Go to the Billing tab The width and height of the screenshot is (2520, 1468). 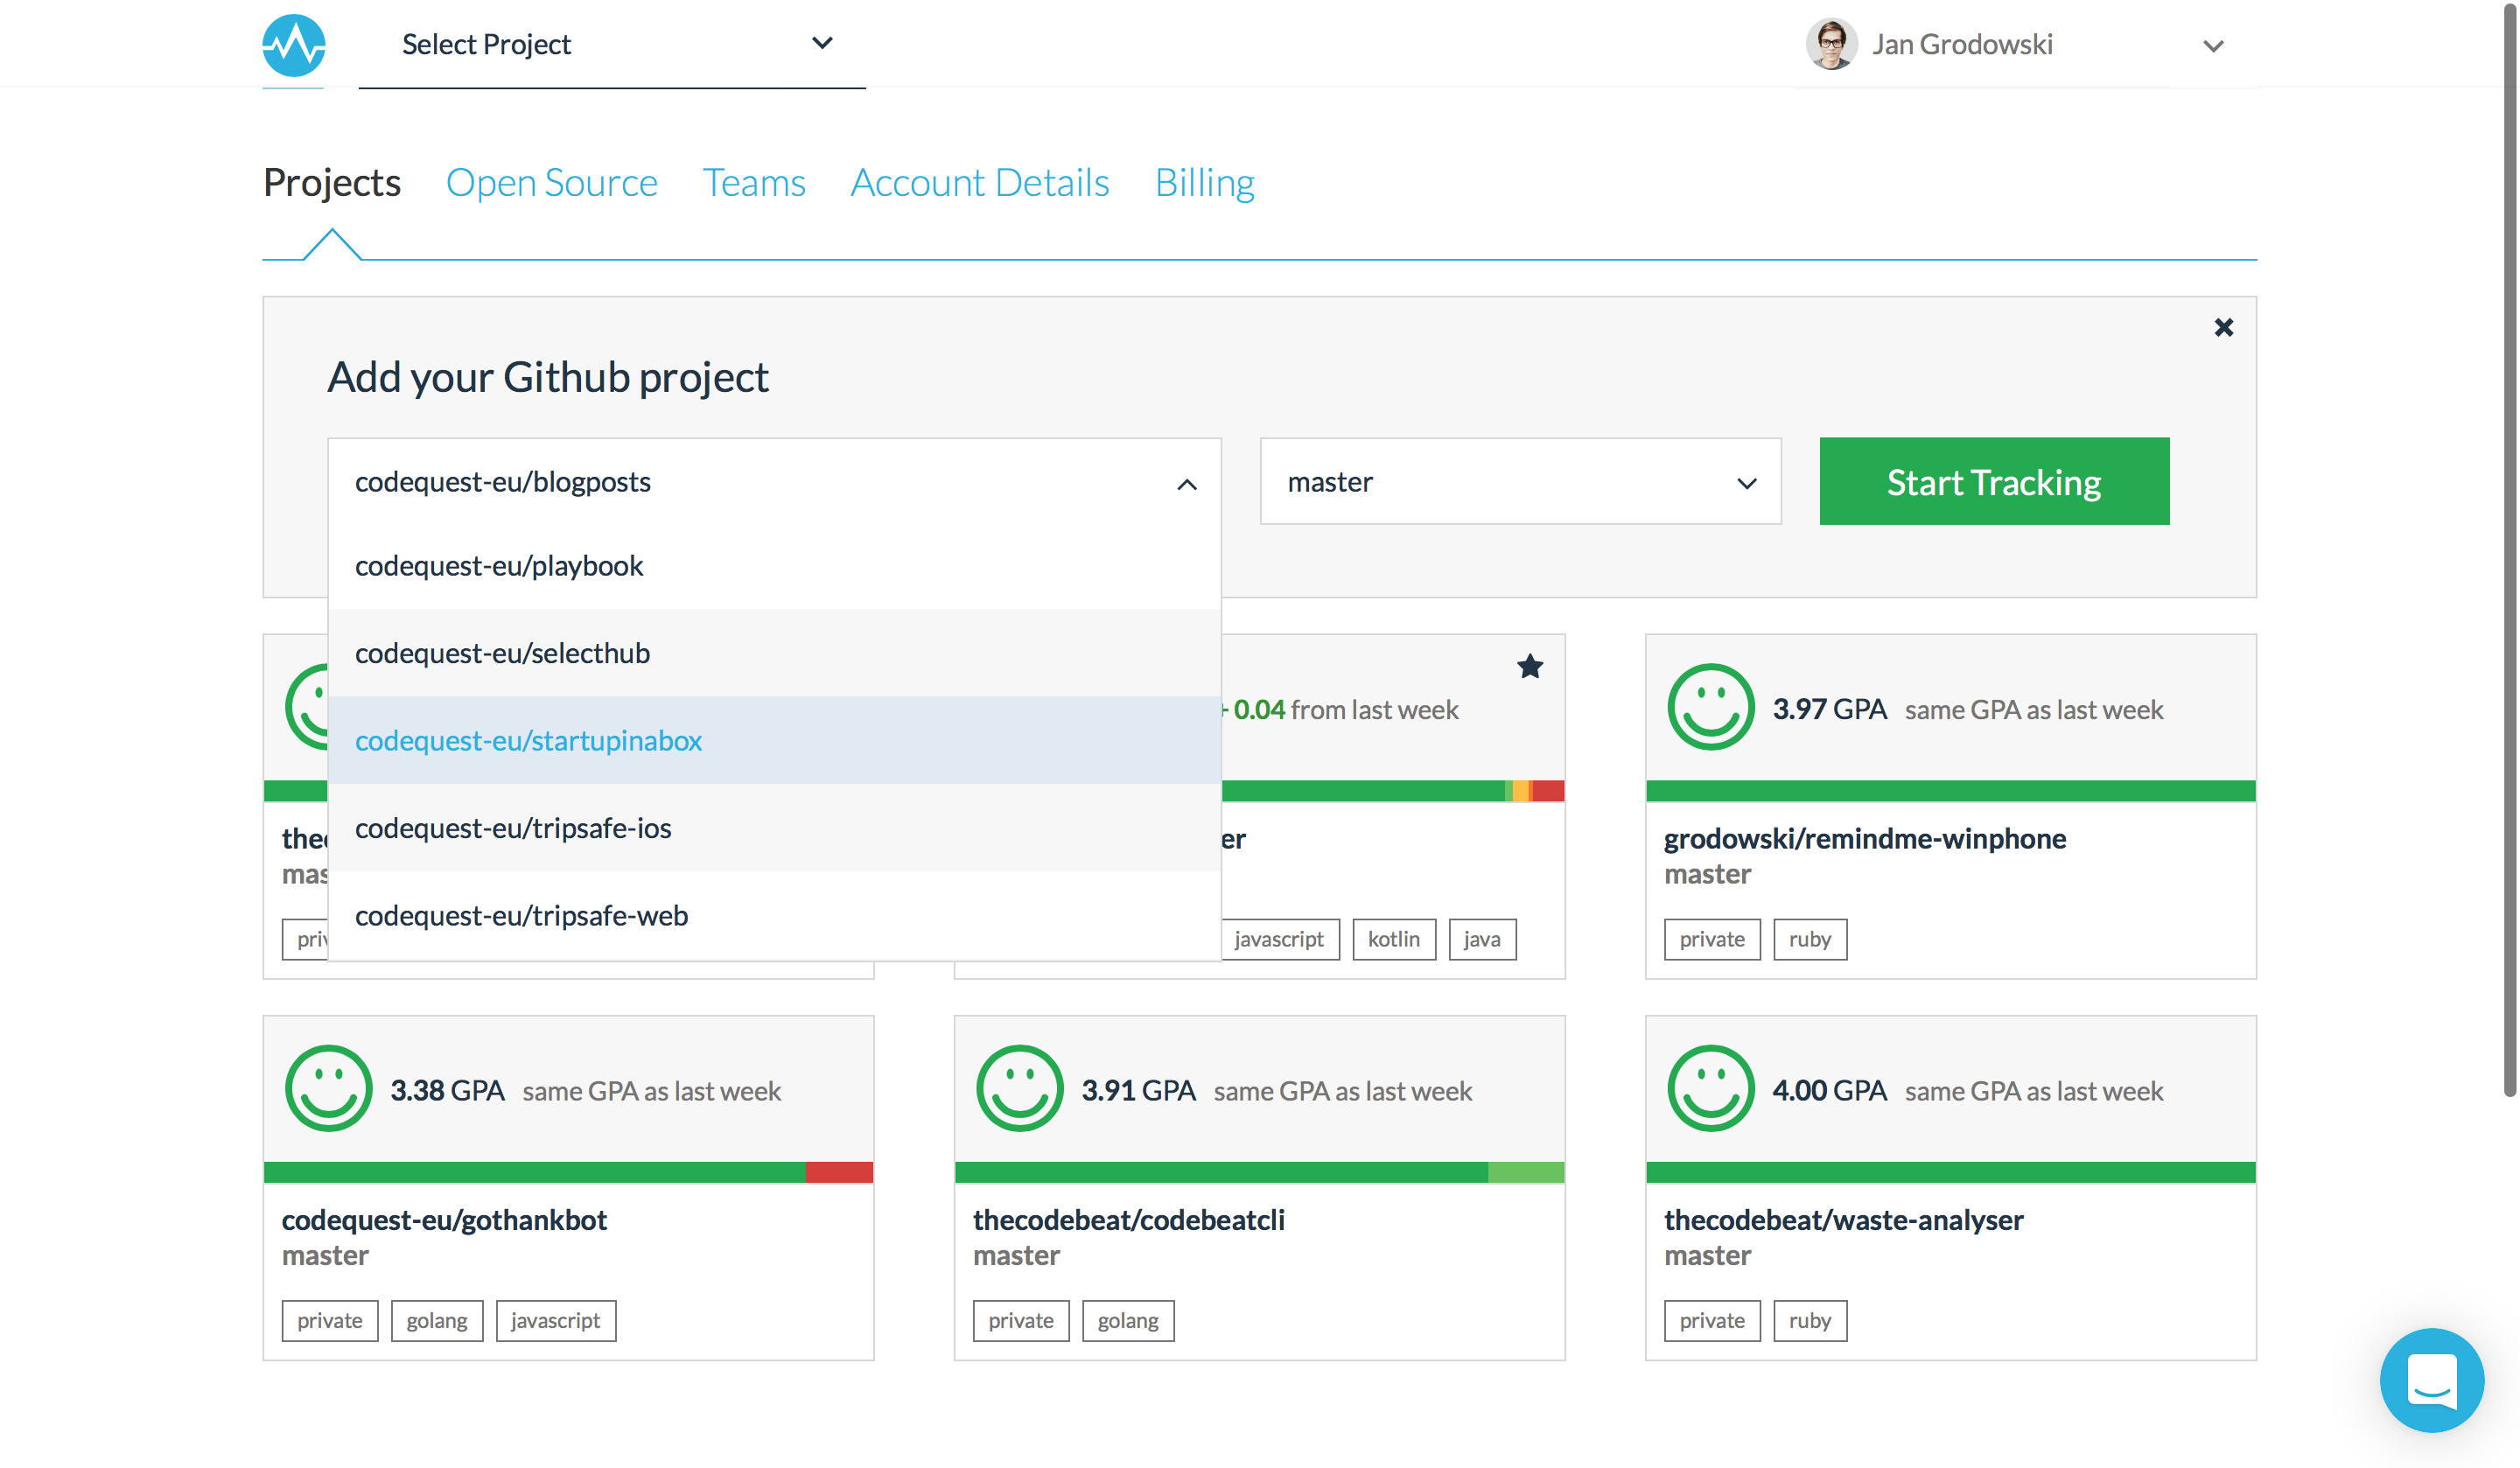click(x=1204, y=182)
